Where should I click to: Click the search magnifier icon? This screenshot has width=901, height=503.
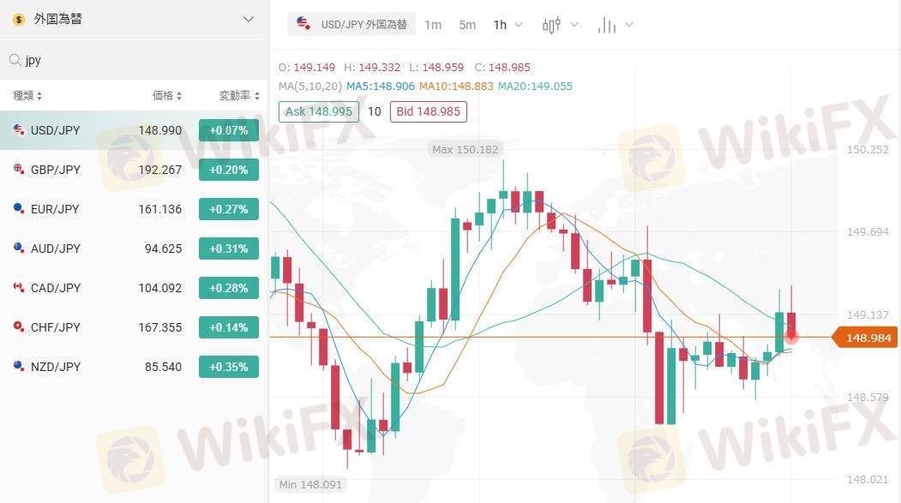pyautogui.click(x=15, y=61)
